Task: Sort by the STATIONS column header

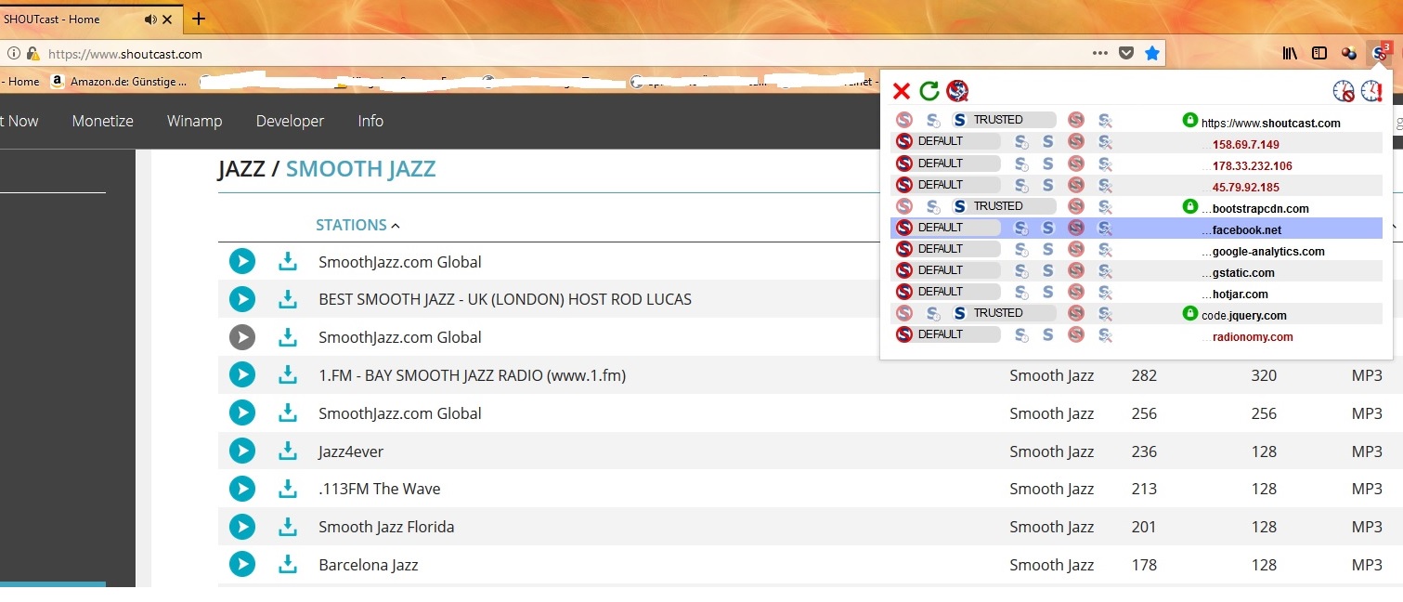Action: [x=357, y=225]
